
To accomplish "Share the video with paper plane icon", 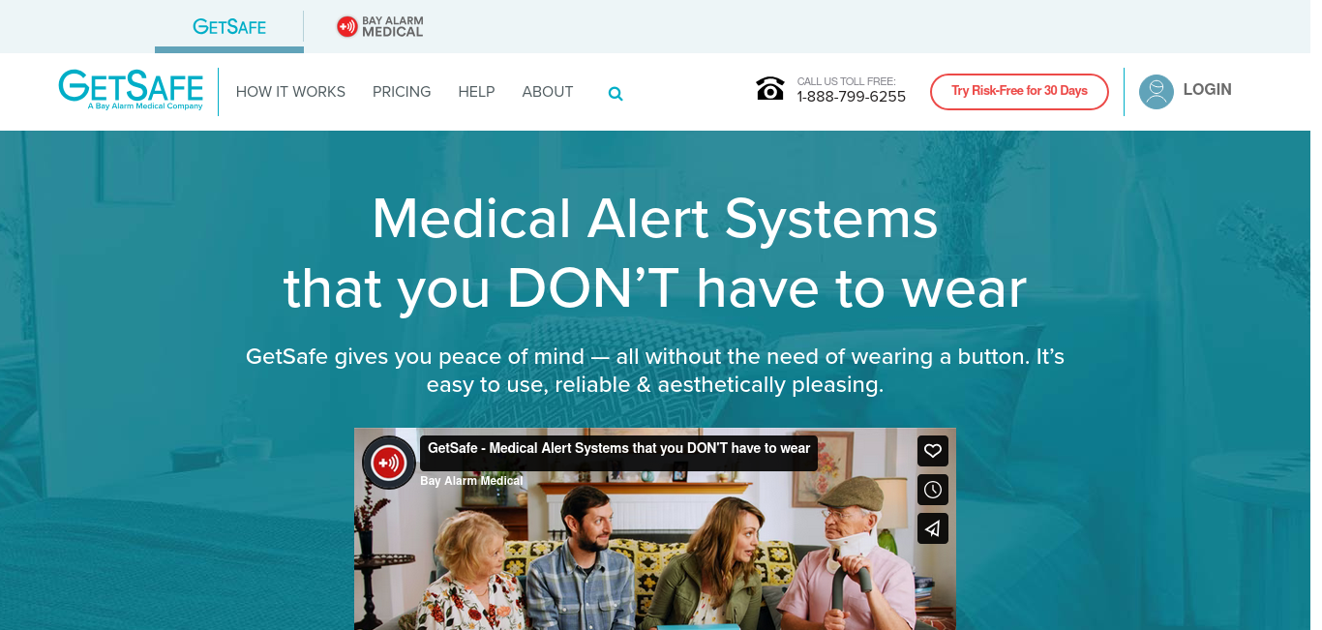I will coord(933,528).
